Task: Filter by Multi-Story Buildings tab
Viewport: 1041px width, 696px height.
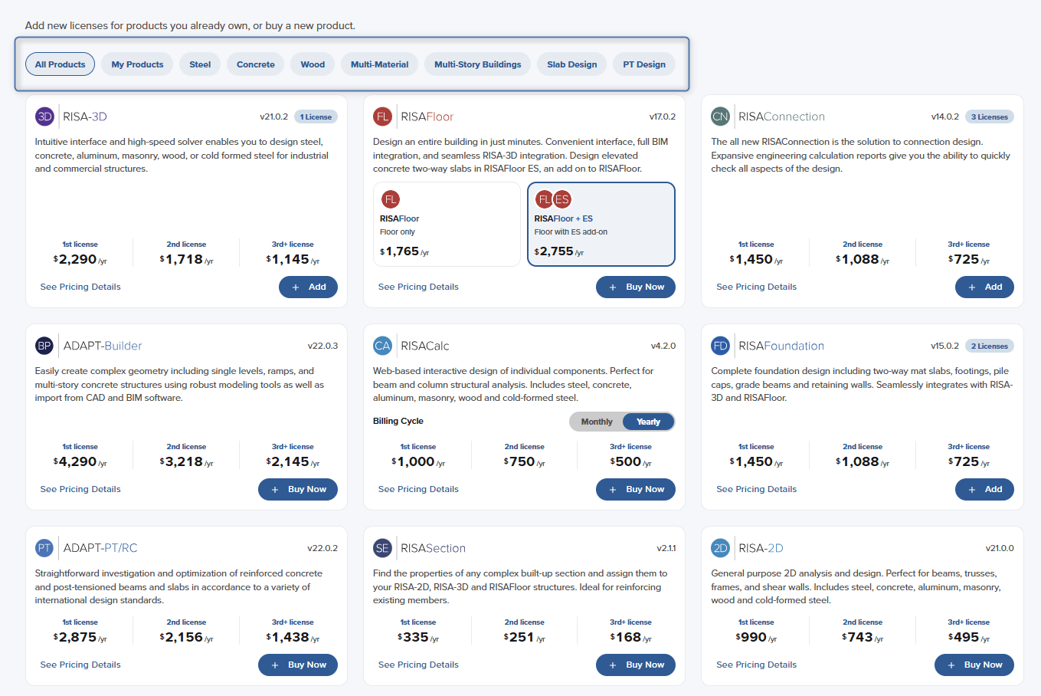Action: (x=478, y=64)
